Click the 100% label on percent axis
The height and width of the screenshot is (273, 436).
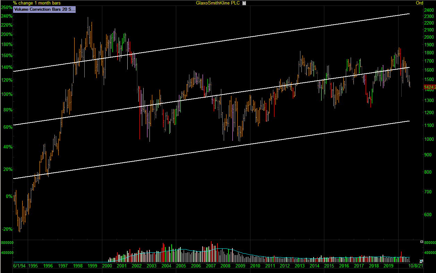(7, 94)
